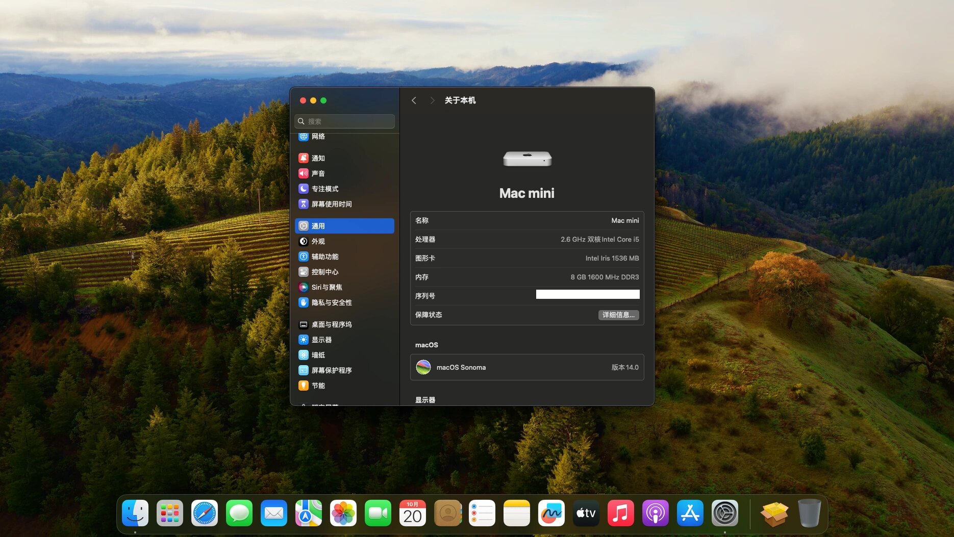The width and height of the screenshot is (954, 537).
Task: Open App Store in the Dock
Action: click(690, 513)
